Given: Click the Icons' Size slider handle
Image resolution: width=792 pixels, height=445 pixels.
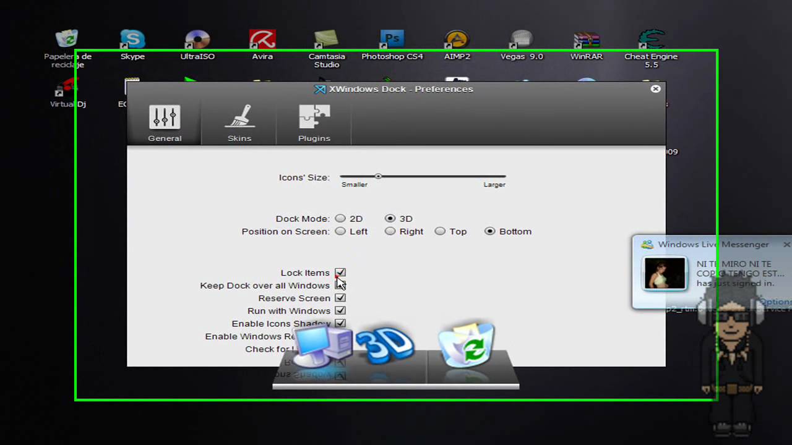Looking at the screenshot, I should [x=378, y=176].
